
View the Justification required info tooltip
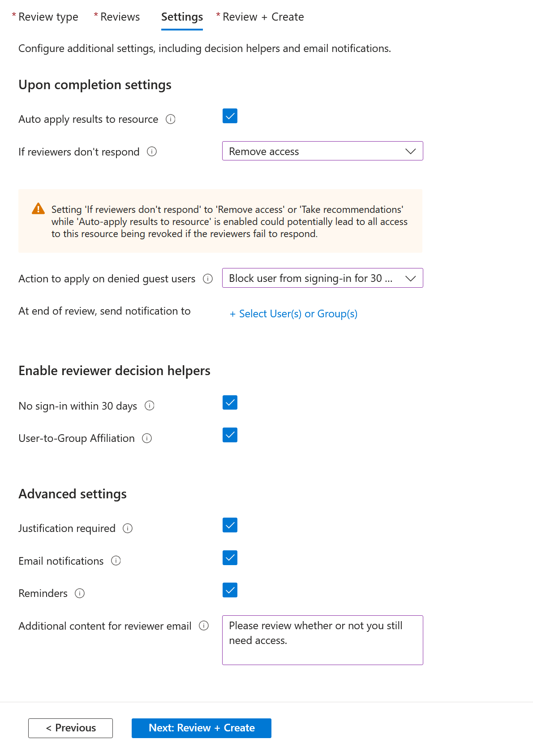click(x=128, y=529)
